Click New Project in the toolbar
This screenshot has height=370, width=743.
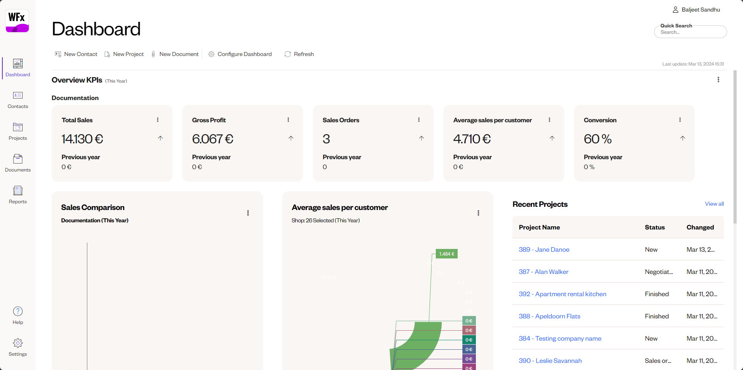(x=124, y=54)
